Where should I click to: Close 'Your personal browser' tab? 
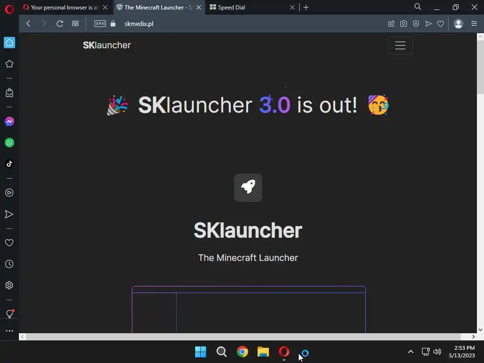coord(105,8)
